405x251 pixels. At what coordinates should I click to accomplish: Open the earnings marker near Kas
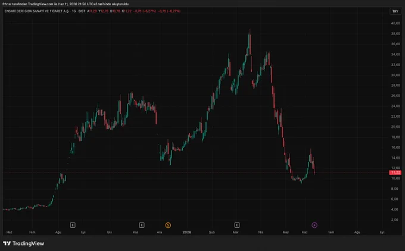[x=142, y=225]
